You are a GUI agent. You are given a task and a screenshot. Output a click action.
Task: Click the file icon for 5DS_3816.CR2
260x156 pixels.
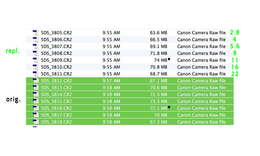tap(35, 108)
